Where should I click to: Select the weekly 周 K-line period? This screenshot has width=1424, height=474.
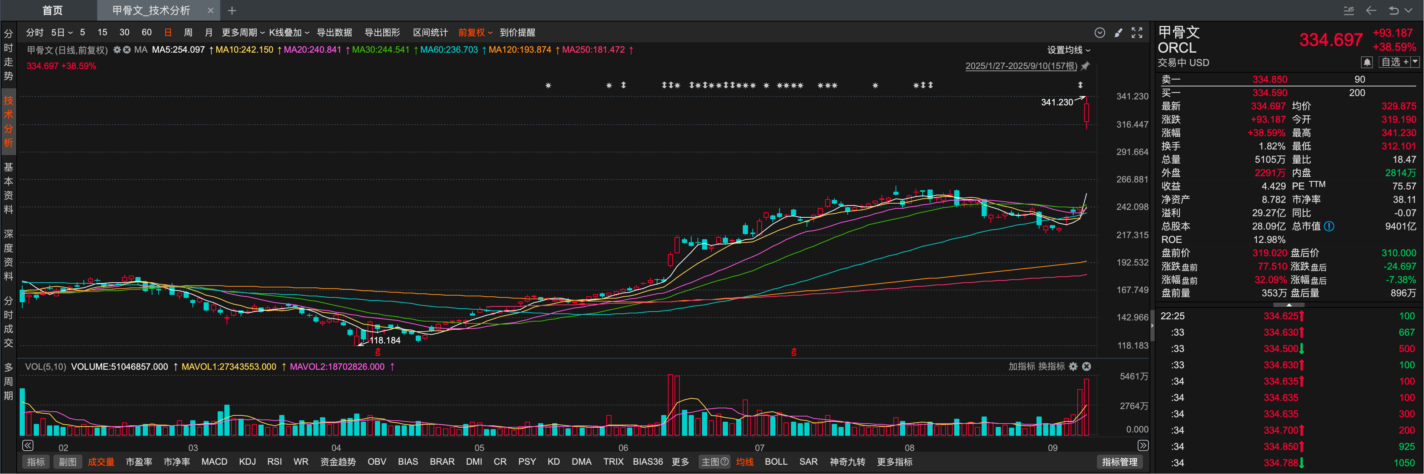188,33
